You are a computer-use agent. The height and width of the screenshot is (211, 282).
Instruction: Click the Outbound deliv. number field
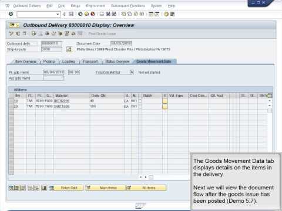pyautogui.click(x=52, y=43)
